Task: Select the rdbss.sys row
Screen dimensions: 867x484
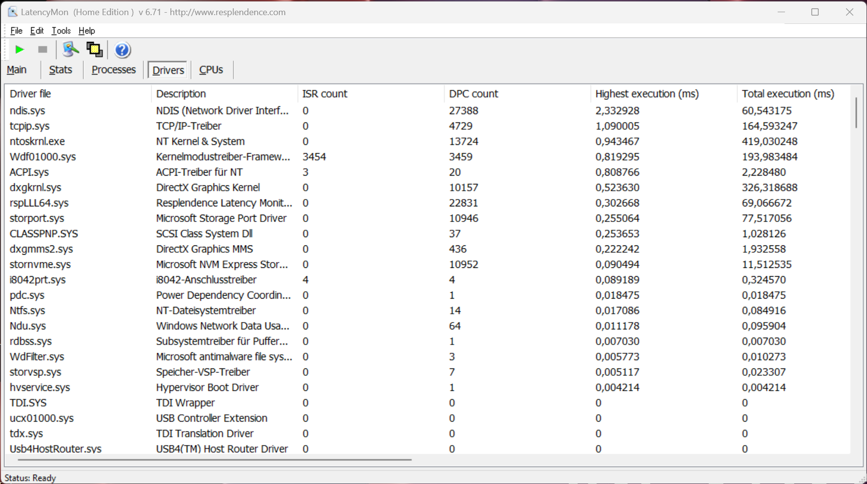Action: click(x=428, y=341)
